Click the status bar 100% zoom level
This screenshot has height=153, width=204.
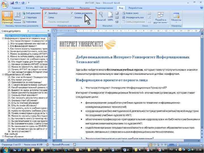pos(171,144)
